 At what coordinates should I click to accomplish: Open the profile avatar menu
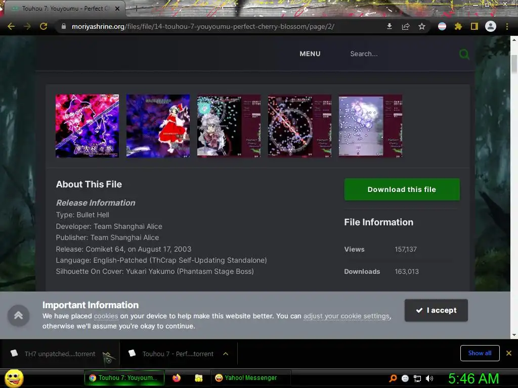point(491,26)
